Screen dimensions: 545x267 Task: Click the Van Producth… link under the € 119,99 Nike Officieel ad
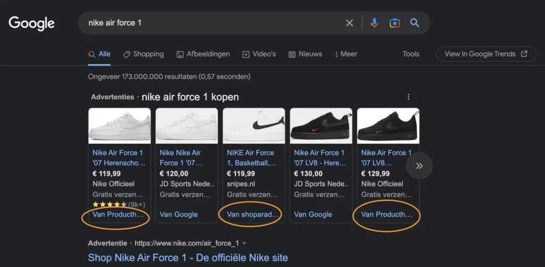point(118,214)
